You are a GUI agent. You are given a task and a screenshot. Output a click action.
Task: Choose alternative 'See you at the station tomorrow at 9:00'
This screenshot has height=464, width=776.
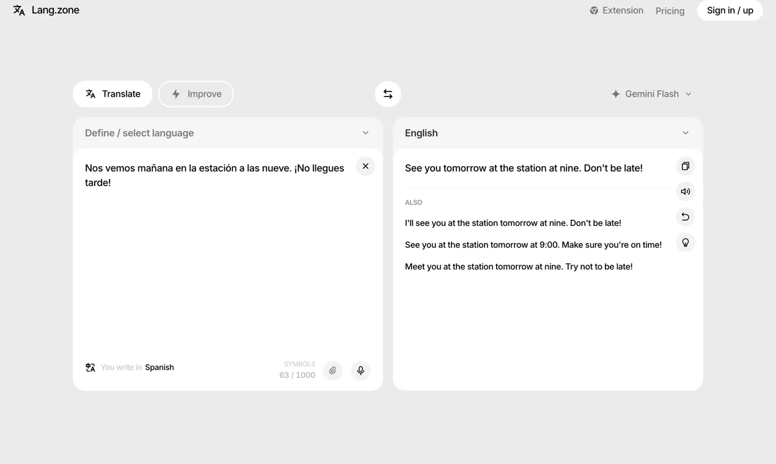(533, 245)
